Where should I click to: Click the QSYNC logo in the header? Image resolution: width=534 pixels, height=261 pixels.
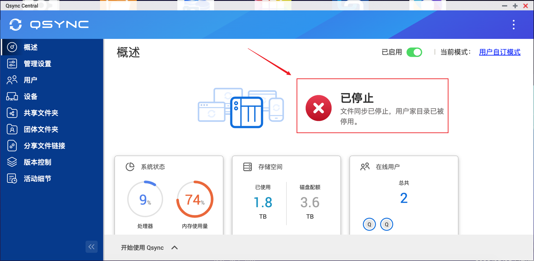coord(48,24)
